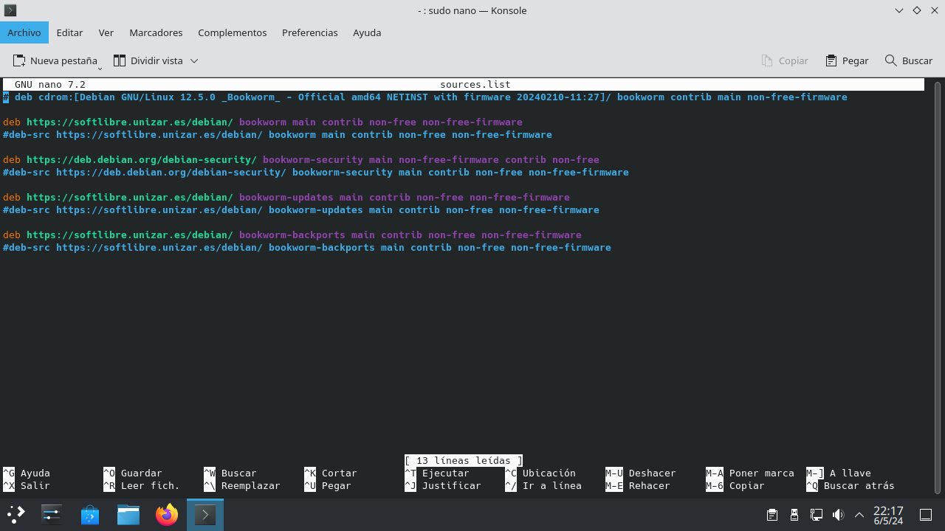
Task: Click the sources.list title in nano
Action: (475, 85)
